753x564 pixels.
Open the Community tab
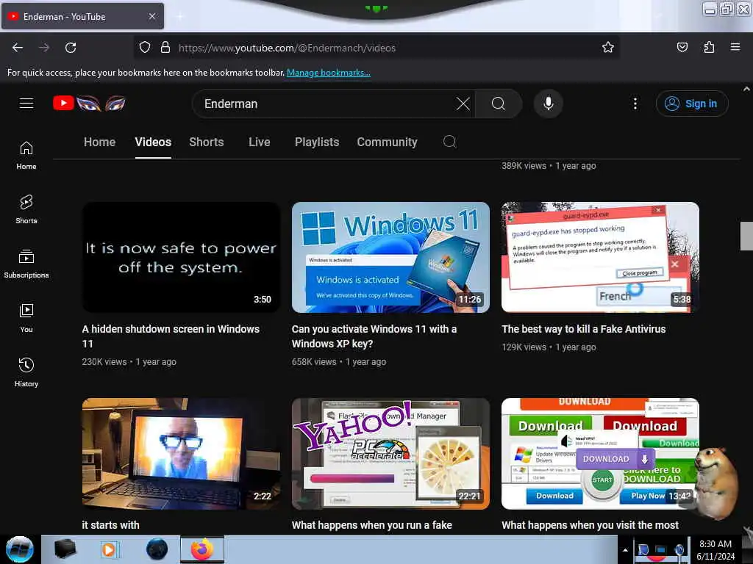(x=387, y=142)
